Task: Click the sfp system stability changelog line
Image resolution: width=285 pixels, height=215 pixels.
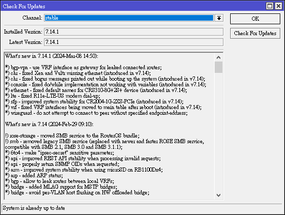Action: click(94, 101)
